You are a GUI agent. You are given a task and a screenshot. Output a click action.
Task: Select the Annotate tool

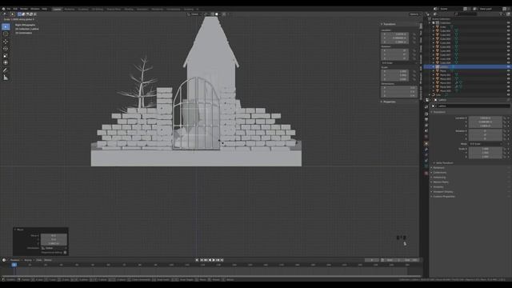pos(6,70)
